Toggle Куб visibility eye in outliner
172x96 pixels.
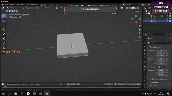pos(167,21)
